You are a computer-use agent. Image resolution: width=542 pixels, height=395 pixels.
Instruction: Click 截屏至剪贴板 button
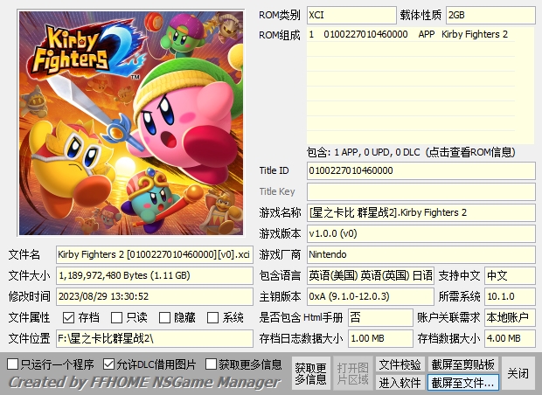pyautogui.click(x=463, y=364)
